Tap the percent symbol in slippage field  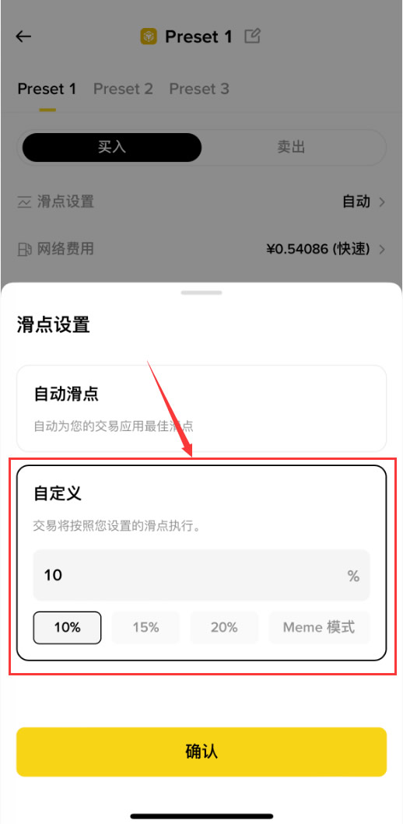353,577
